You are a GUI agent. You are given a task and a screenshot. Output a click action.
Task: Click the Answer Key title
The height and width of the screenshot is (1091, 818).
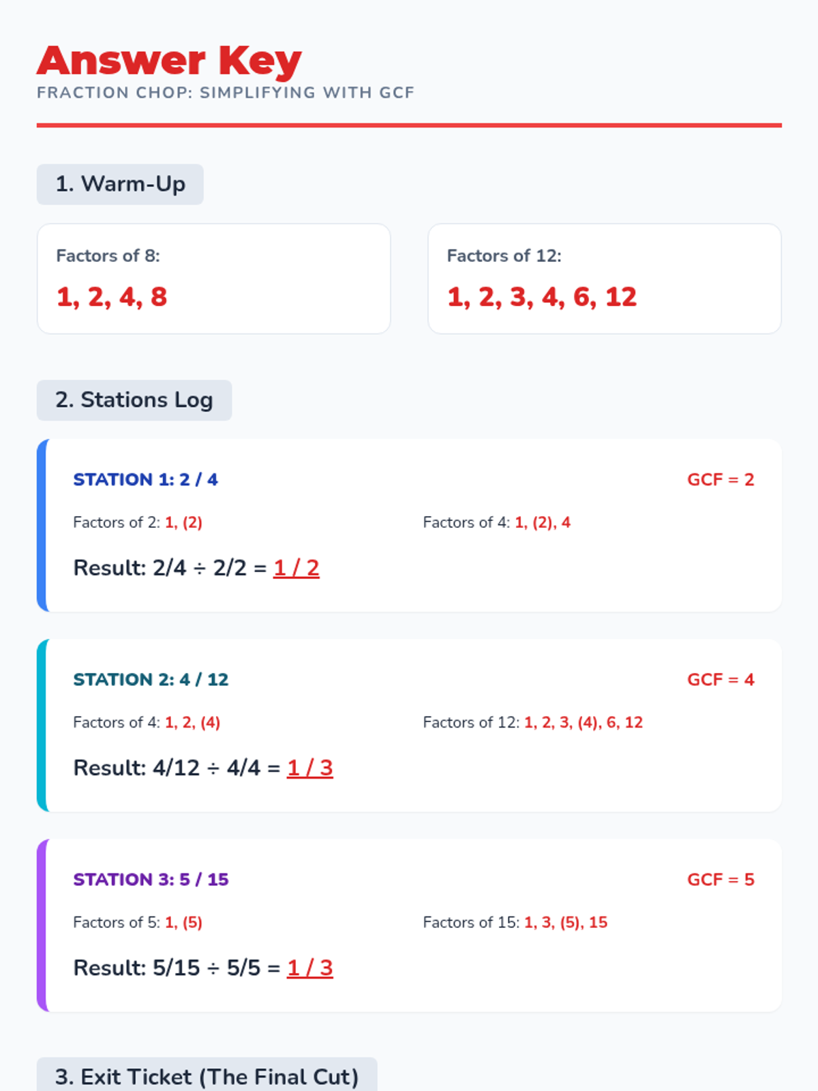pos(169,61)
